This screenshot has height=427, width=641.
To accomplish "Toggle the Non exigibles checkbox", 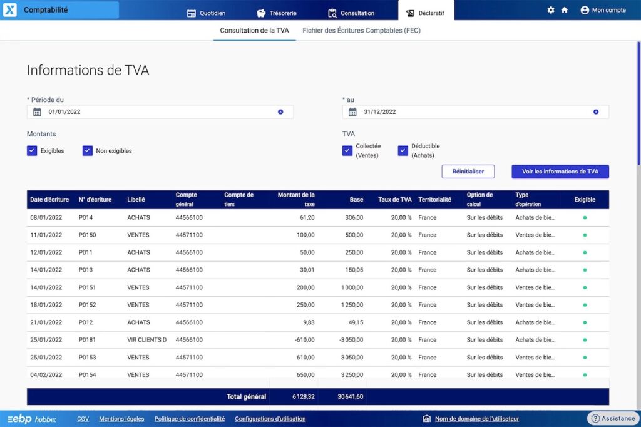I will click(87, 150).
